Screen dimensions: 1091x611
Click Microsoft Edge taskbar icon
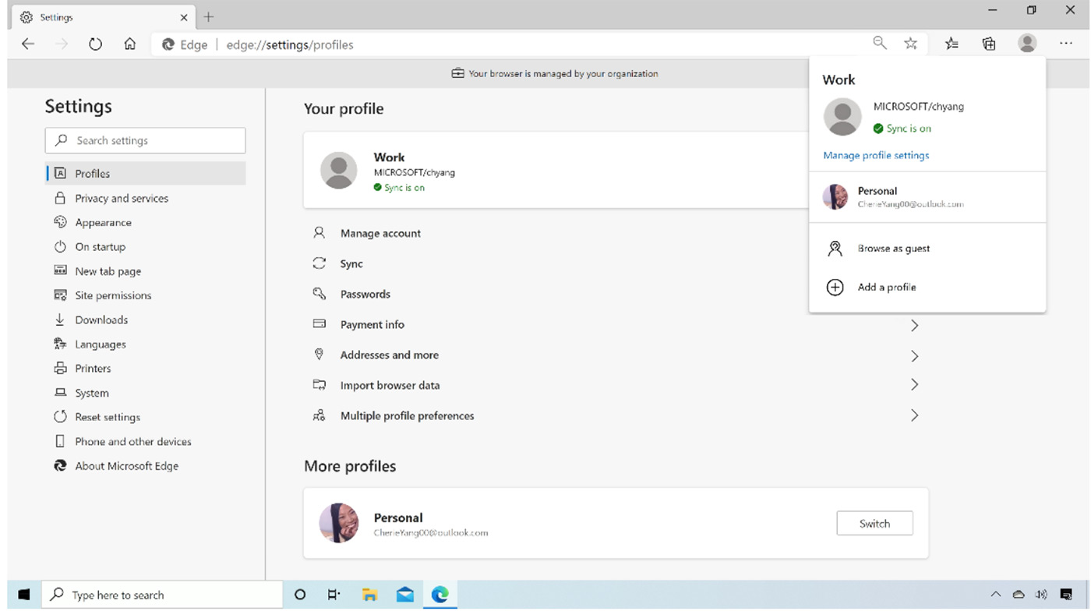pyautogui.click(x=440, y=595)
